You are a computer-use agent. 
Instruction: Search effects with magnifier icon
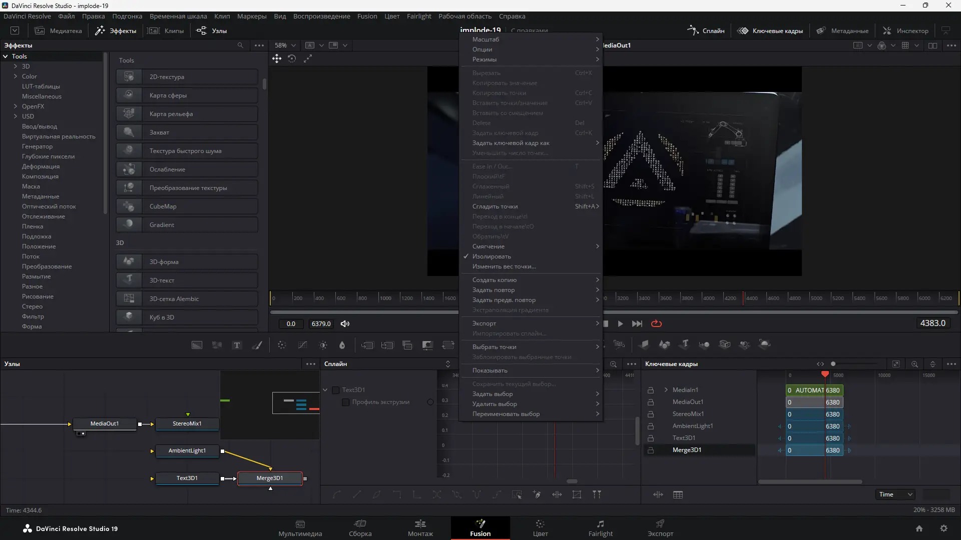pyautogui.click(x=240, y=45)
